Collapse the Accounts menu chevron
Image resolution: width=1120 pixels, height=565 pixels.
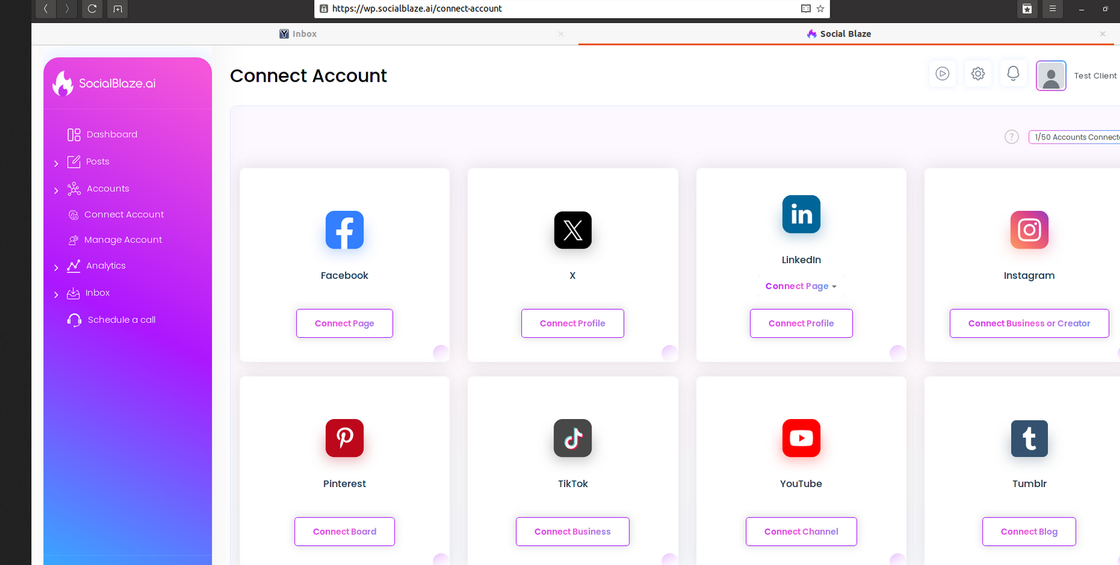56,190
